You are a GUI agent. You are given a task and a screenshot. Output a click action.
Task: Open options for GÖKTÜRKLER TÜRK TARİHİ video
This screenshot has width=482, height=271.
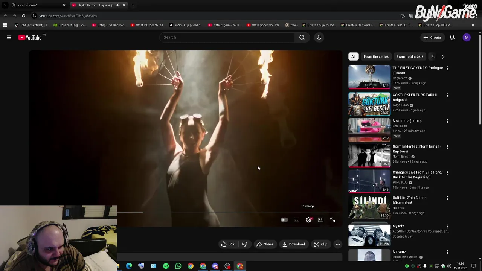point(447,96)
